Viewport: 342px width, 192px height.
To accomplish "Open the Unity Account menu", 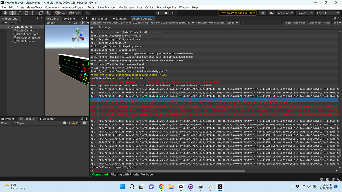I will pyautogui.click(x=285, y=13).
